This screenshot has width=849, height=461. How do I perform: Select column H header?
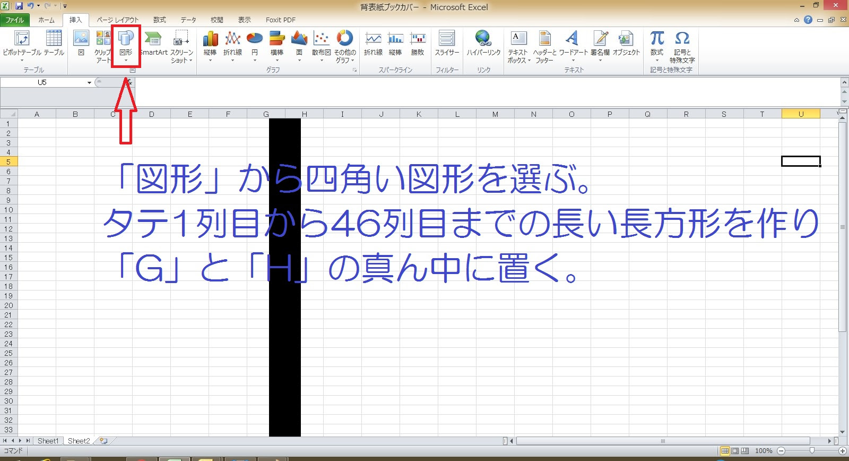pyautogui.click(x=304, y=114)
